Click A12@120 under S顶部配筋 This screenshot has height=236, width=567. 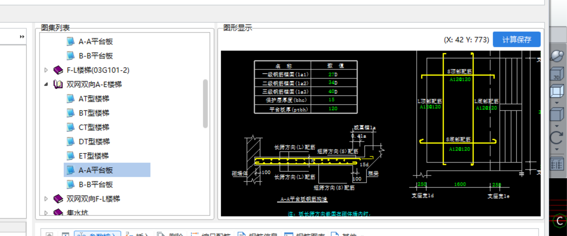(460, 79)
